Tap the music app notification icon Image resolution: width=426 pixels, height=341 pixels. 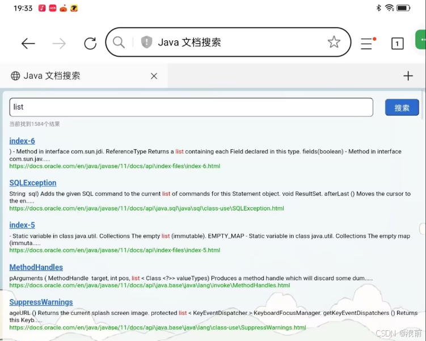(42, 8)
